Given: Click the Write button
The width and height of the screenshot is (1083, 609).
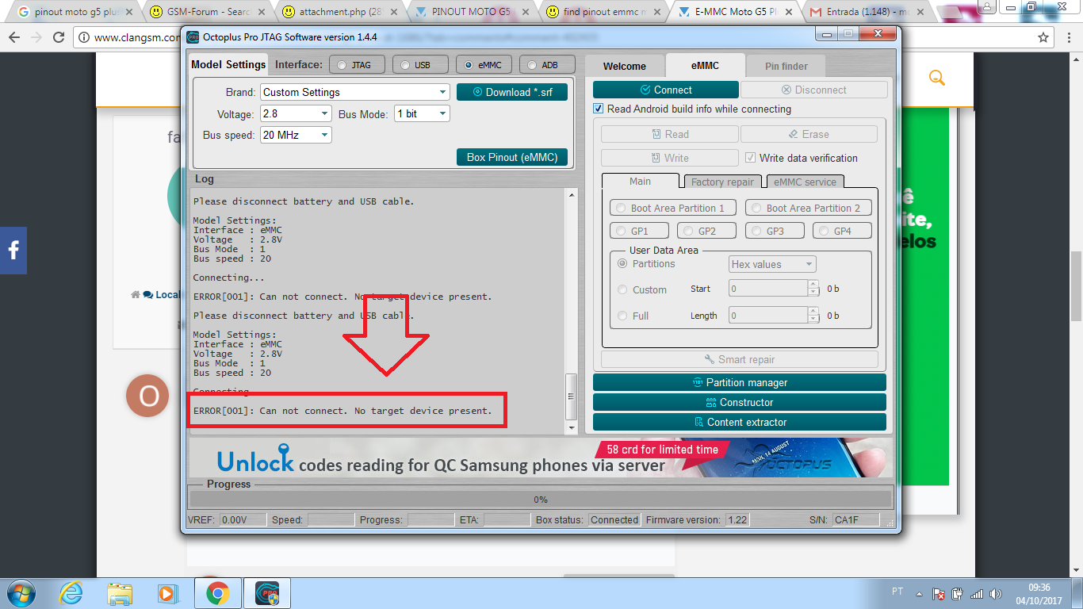Looking at the screenshot, I should [x=670, y=158].
